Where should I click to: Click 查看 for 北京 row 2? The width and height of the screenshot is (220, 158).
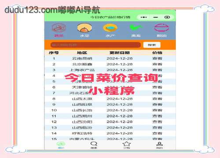[157, 64]
